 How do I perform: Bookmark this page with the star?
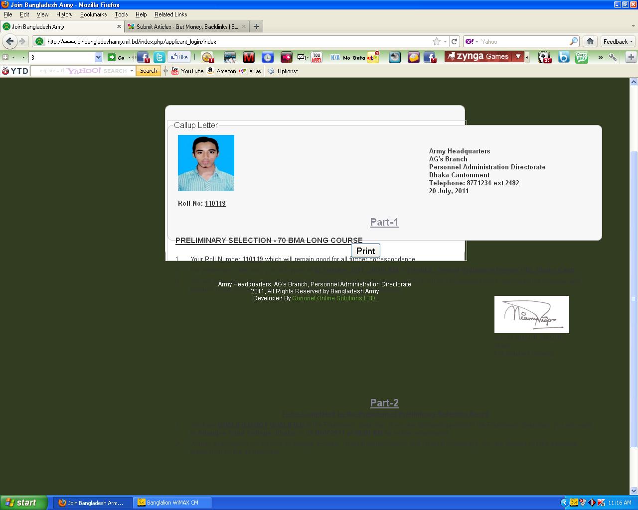point(437,41)
